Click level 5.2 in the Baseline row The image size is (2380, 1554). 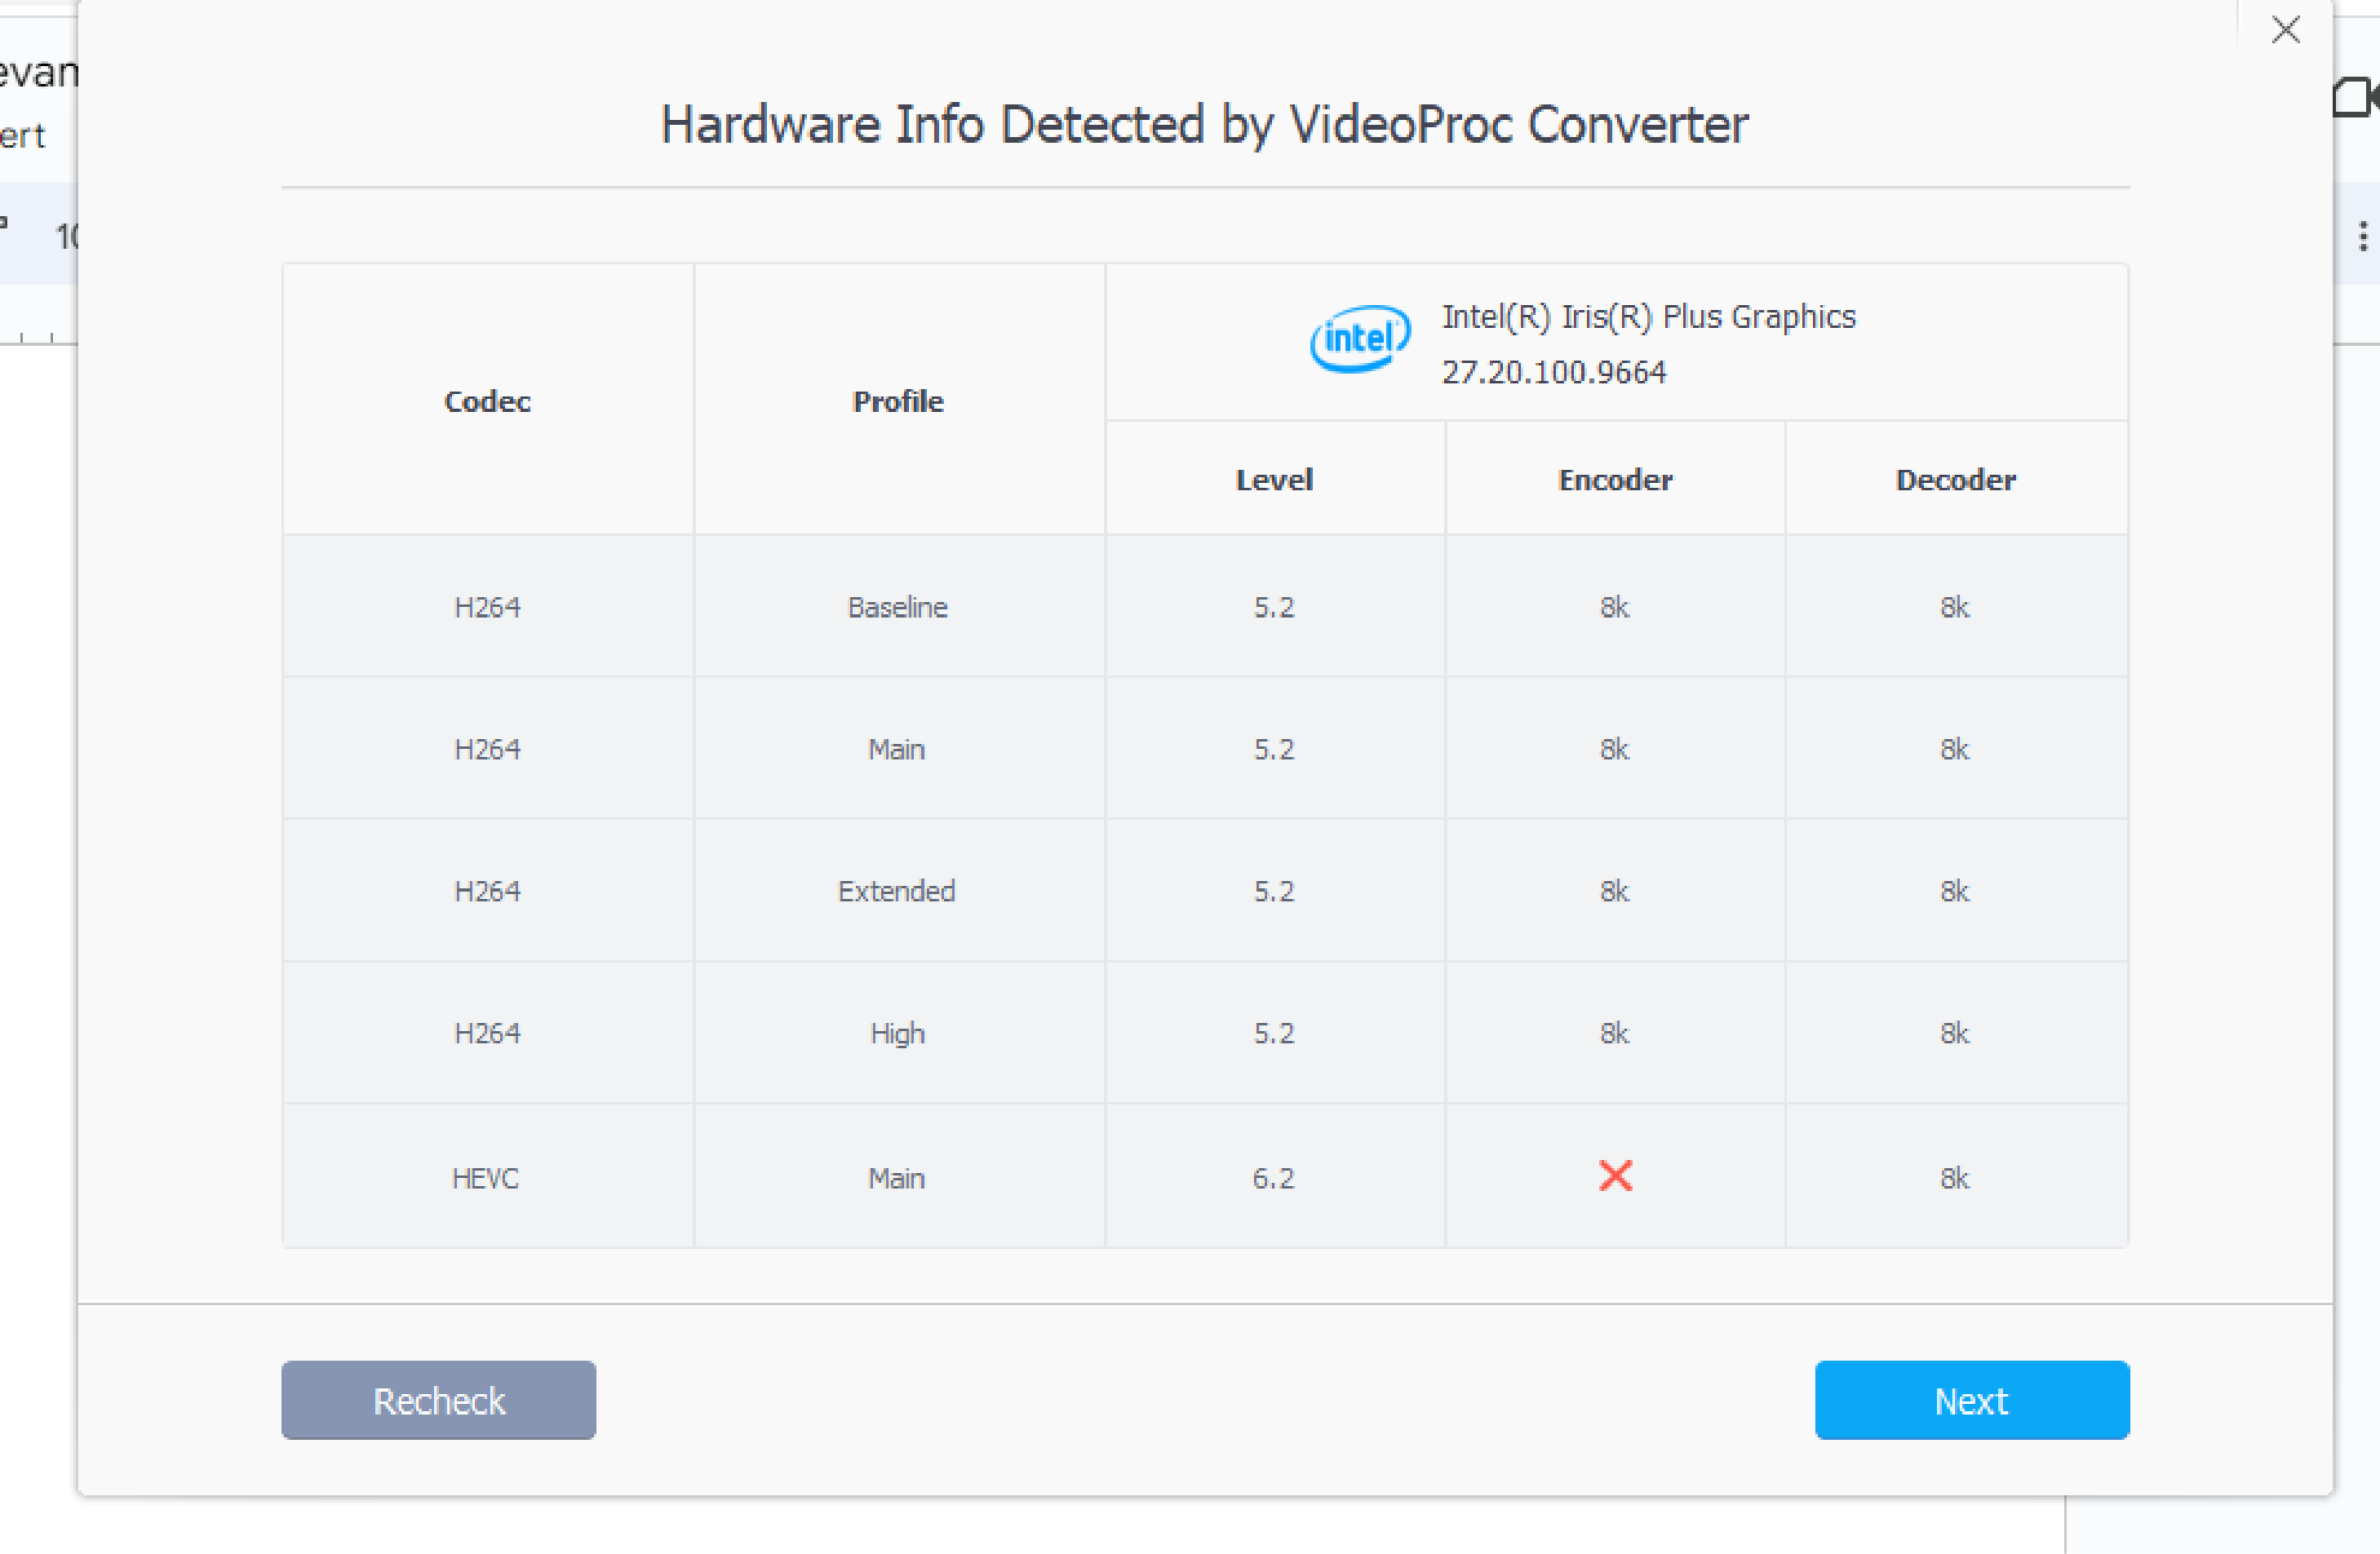(1274, 607)
